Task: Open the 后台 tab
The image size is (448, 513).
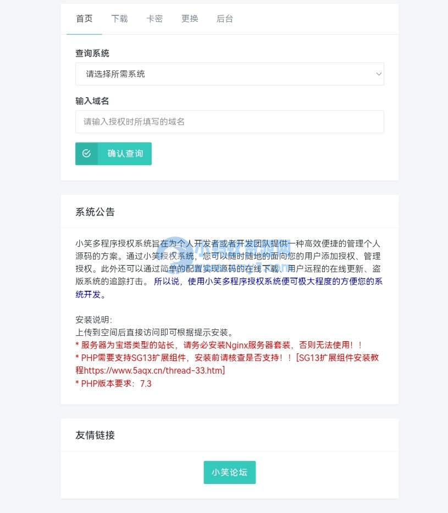Action: click(225, 19)
